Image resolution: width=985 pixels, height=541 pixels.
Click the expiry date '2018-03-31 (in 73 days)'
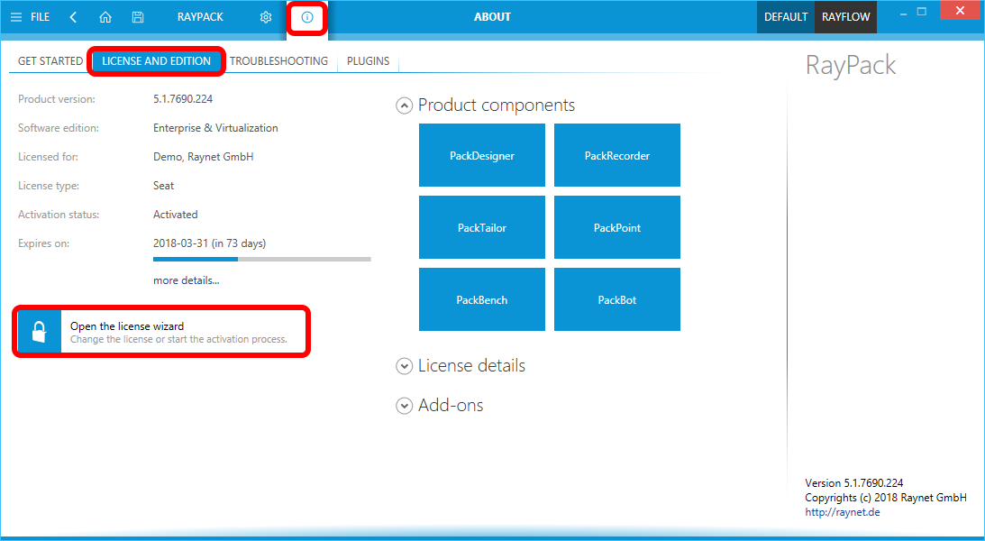(209, 243)
